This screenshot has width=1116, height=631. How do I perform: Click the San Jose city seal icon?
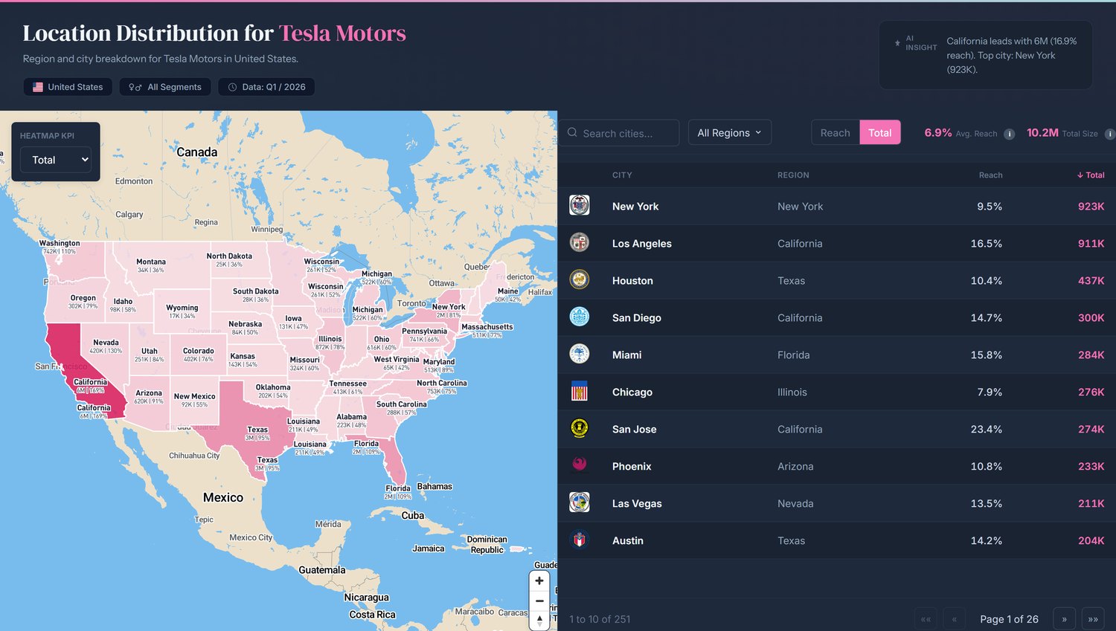(x=579, y=428)
